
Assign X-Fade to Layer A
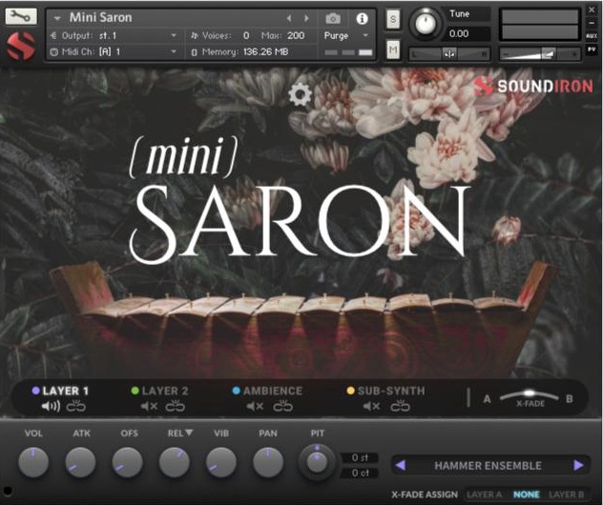483,495
